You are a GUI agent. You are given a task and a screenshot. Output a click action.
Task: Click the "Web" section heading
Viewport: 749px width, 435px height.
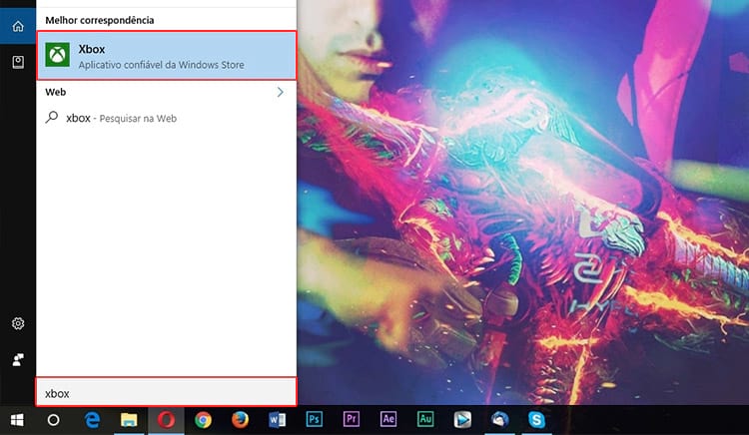click(x=55, y=92)
